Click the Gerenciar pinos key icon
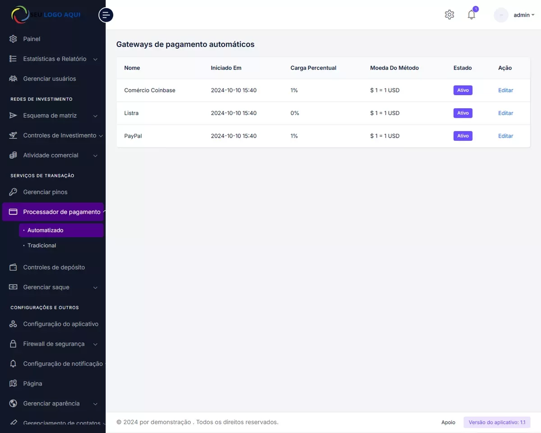Screen dimensions: 541x433 coord(14,192)
